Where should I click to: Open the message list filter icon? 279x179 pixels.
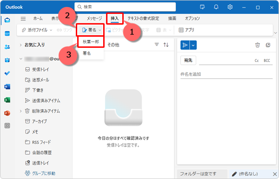click(x=157, y=45)
